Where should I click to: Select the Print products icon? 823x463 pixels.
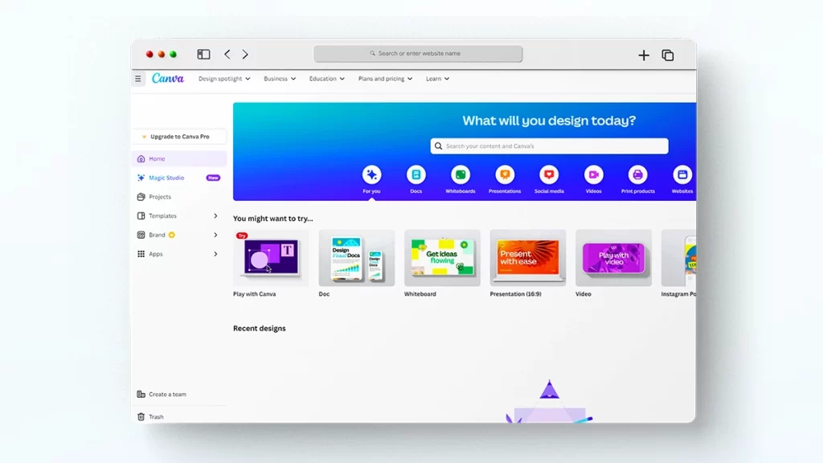(637, 174)
